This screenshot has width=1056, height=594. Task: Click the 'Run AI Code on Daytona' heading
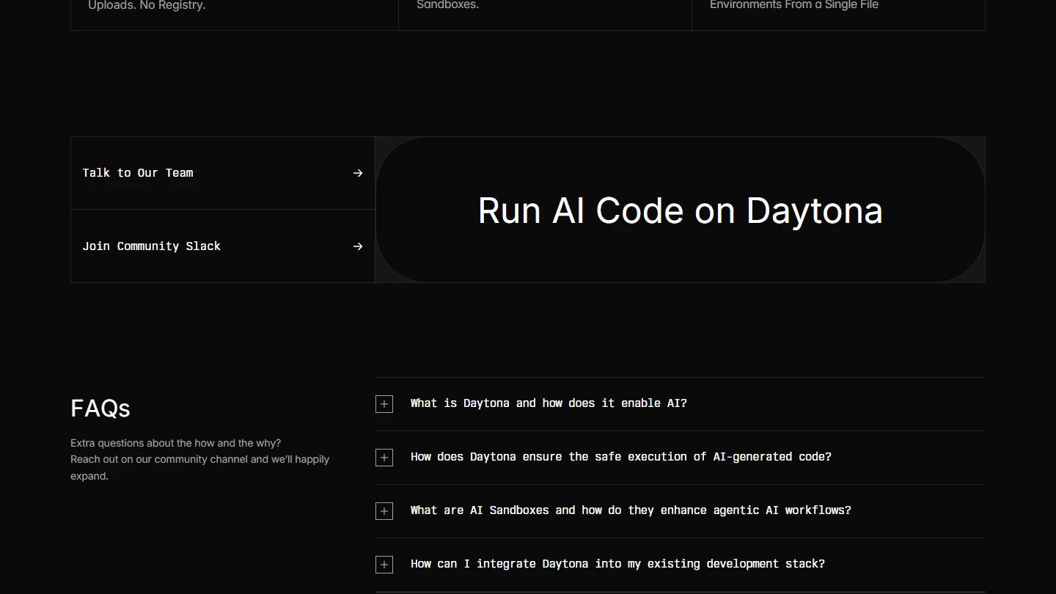pyautogui.click(x=680, y=211)
